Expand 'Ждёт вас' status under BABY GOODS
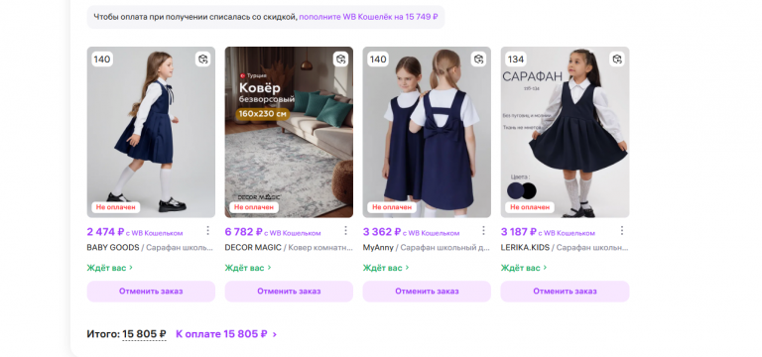The image size is (762, 357). (x=110, y=268)
